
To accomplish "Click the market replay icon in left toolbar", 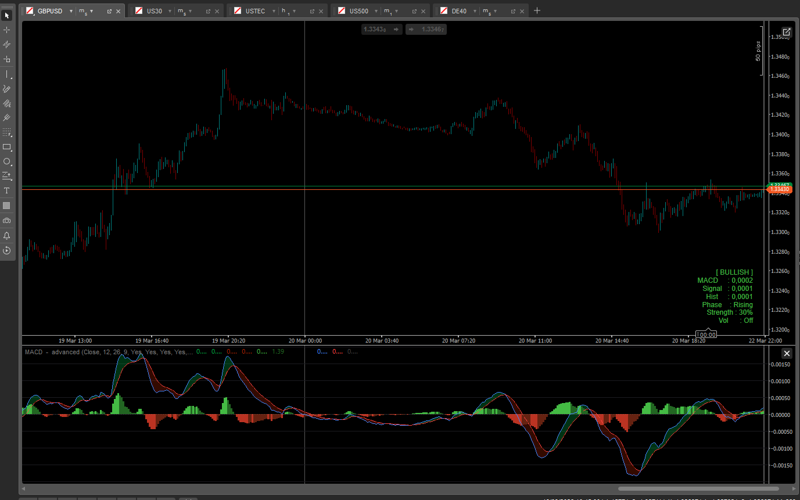I will click(x=7, y=250).
